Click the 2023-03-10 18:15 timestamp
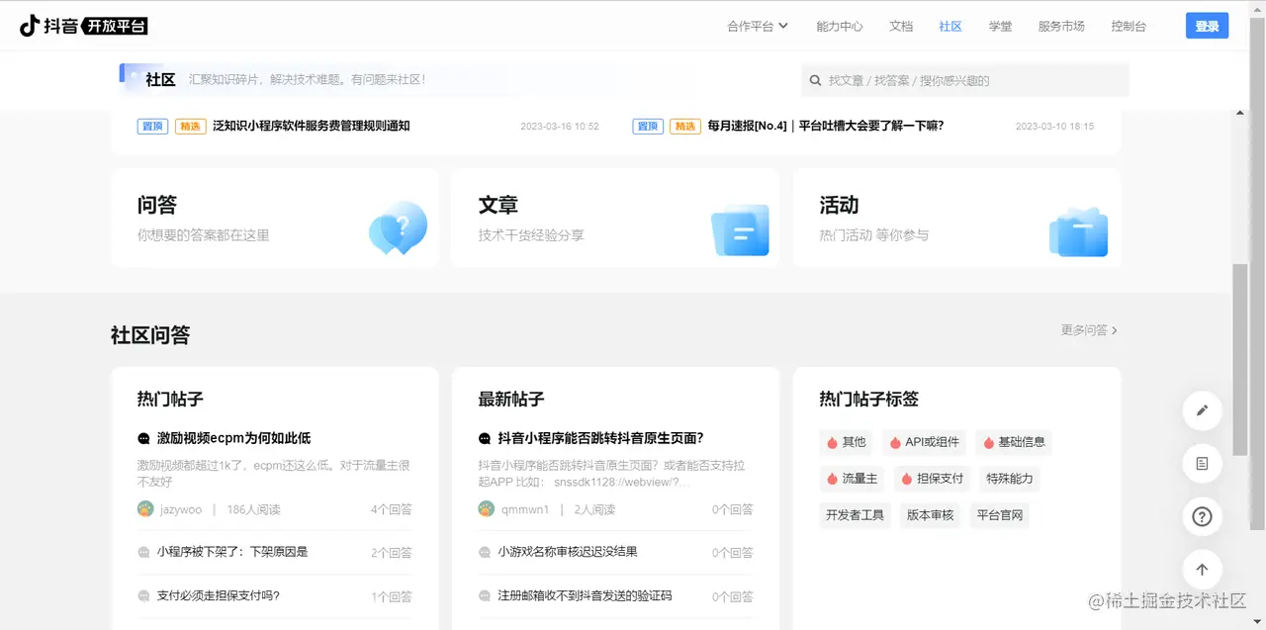The width and height of the screenshot is (1266, 630). 1054,127
